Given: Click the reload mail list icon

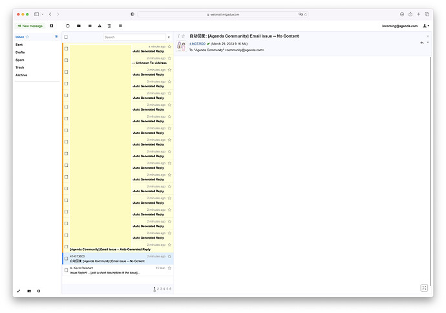Looking at the screenshot, I should (68, 26).
